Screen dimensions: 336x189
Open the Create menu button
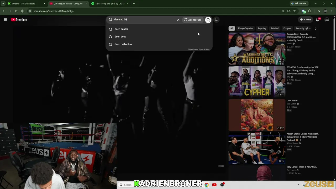(305, 19)
